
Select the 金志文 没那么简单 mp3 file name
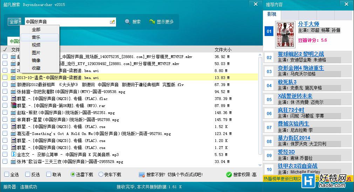[68, 155]
